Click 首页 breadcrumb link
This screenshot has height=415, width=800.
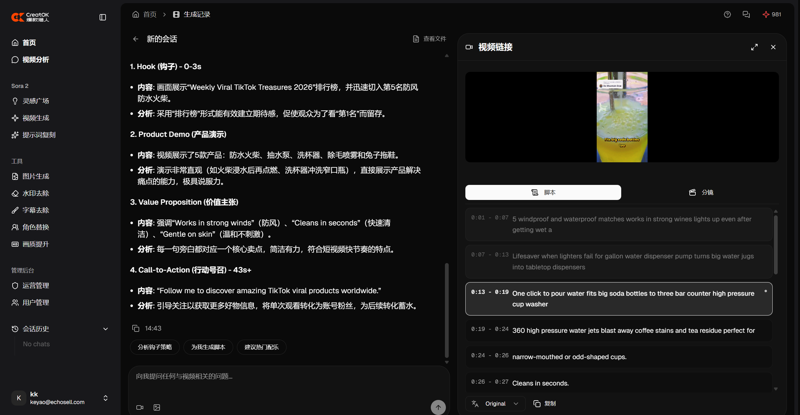(x=150, y=14)
